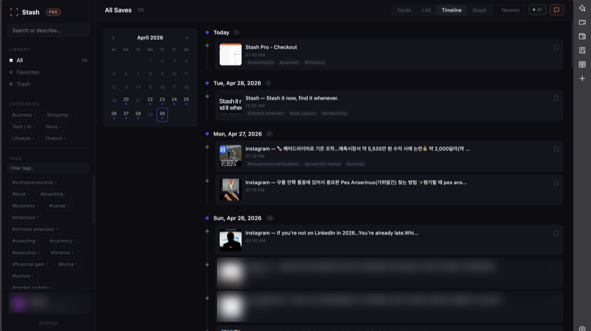Select #entrepreneurship tag
This screenshot has width=591, height=331.
tap(35, 183)
